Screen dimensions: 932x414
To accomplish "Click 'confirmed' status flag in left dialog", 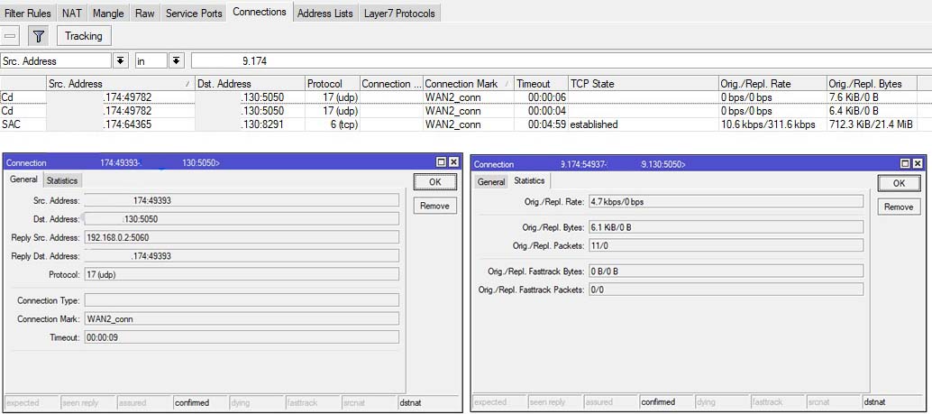I will [x=200, y=402].
